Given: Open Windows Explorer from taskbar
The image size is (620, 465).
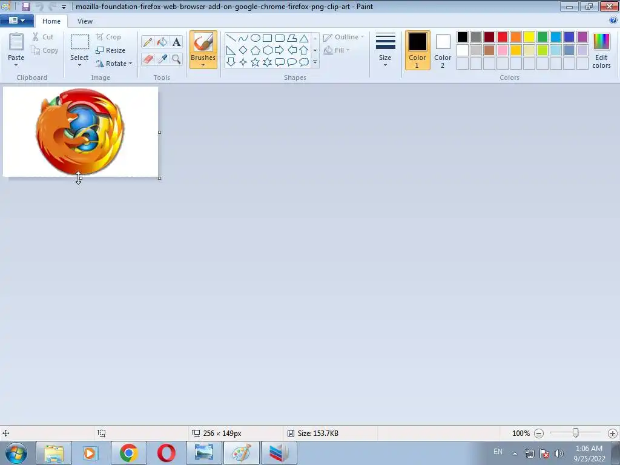Looking at the screenshot, I should point(54,453).
